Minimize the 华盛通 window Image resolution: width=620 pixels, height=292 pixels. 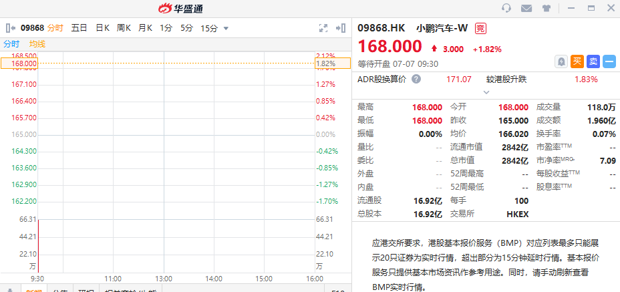point(571,8)
